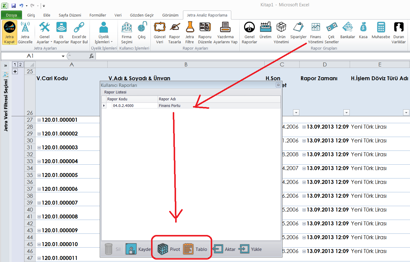Click the Jetra Güncelle antenna icon
Image resolution: width=410 pixels, height=262 pixels.
[x=25, y=28]
